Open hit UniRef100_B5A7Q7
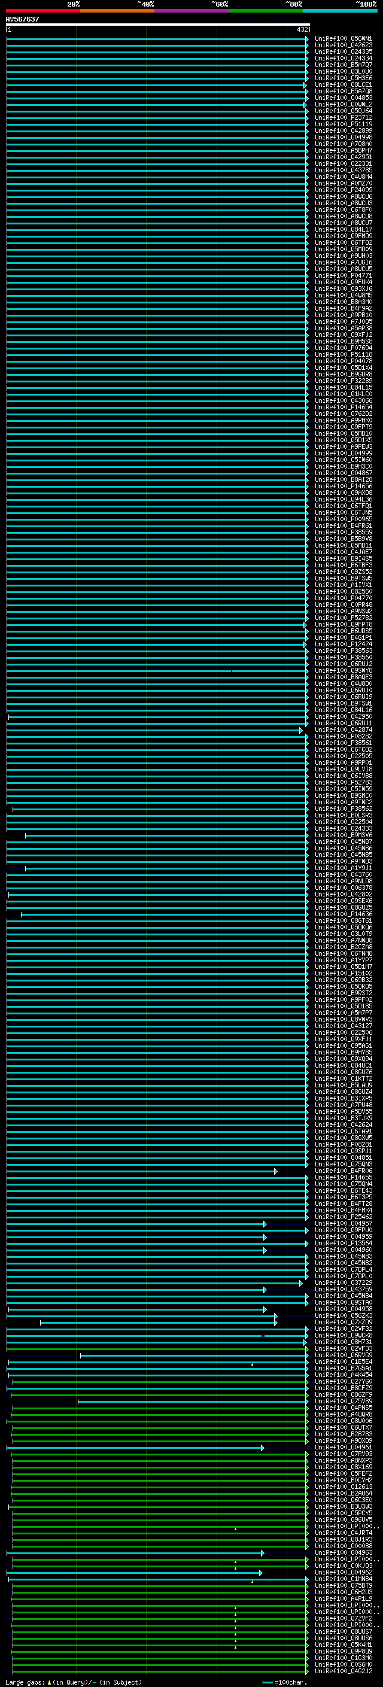Viewport: 383px width, 1687px height. pyautogui.click(x=344, y=65)
